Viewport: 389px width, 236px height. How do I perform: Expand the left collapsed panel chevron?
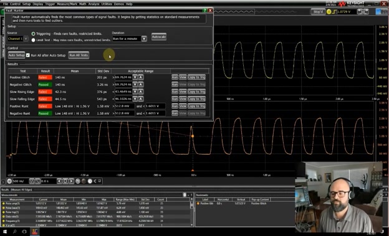3,181
